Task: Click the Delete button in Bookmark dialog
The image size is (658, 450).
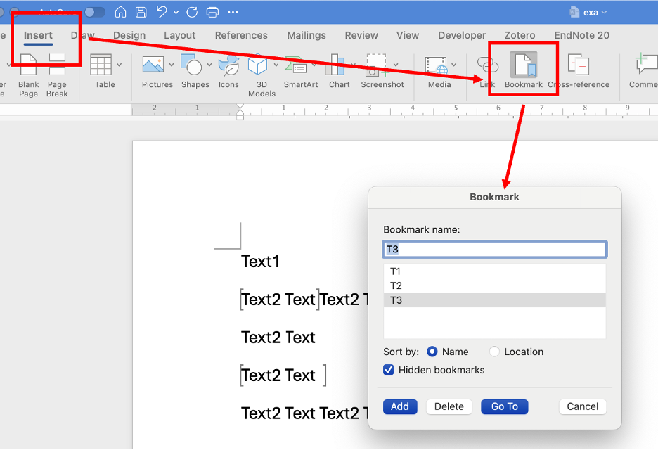Action: (x=449, y=406)
